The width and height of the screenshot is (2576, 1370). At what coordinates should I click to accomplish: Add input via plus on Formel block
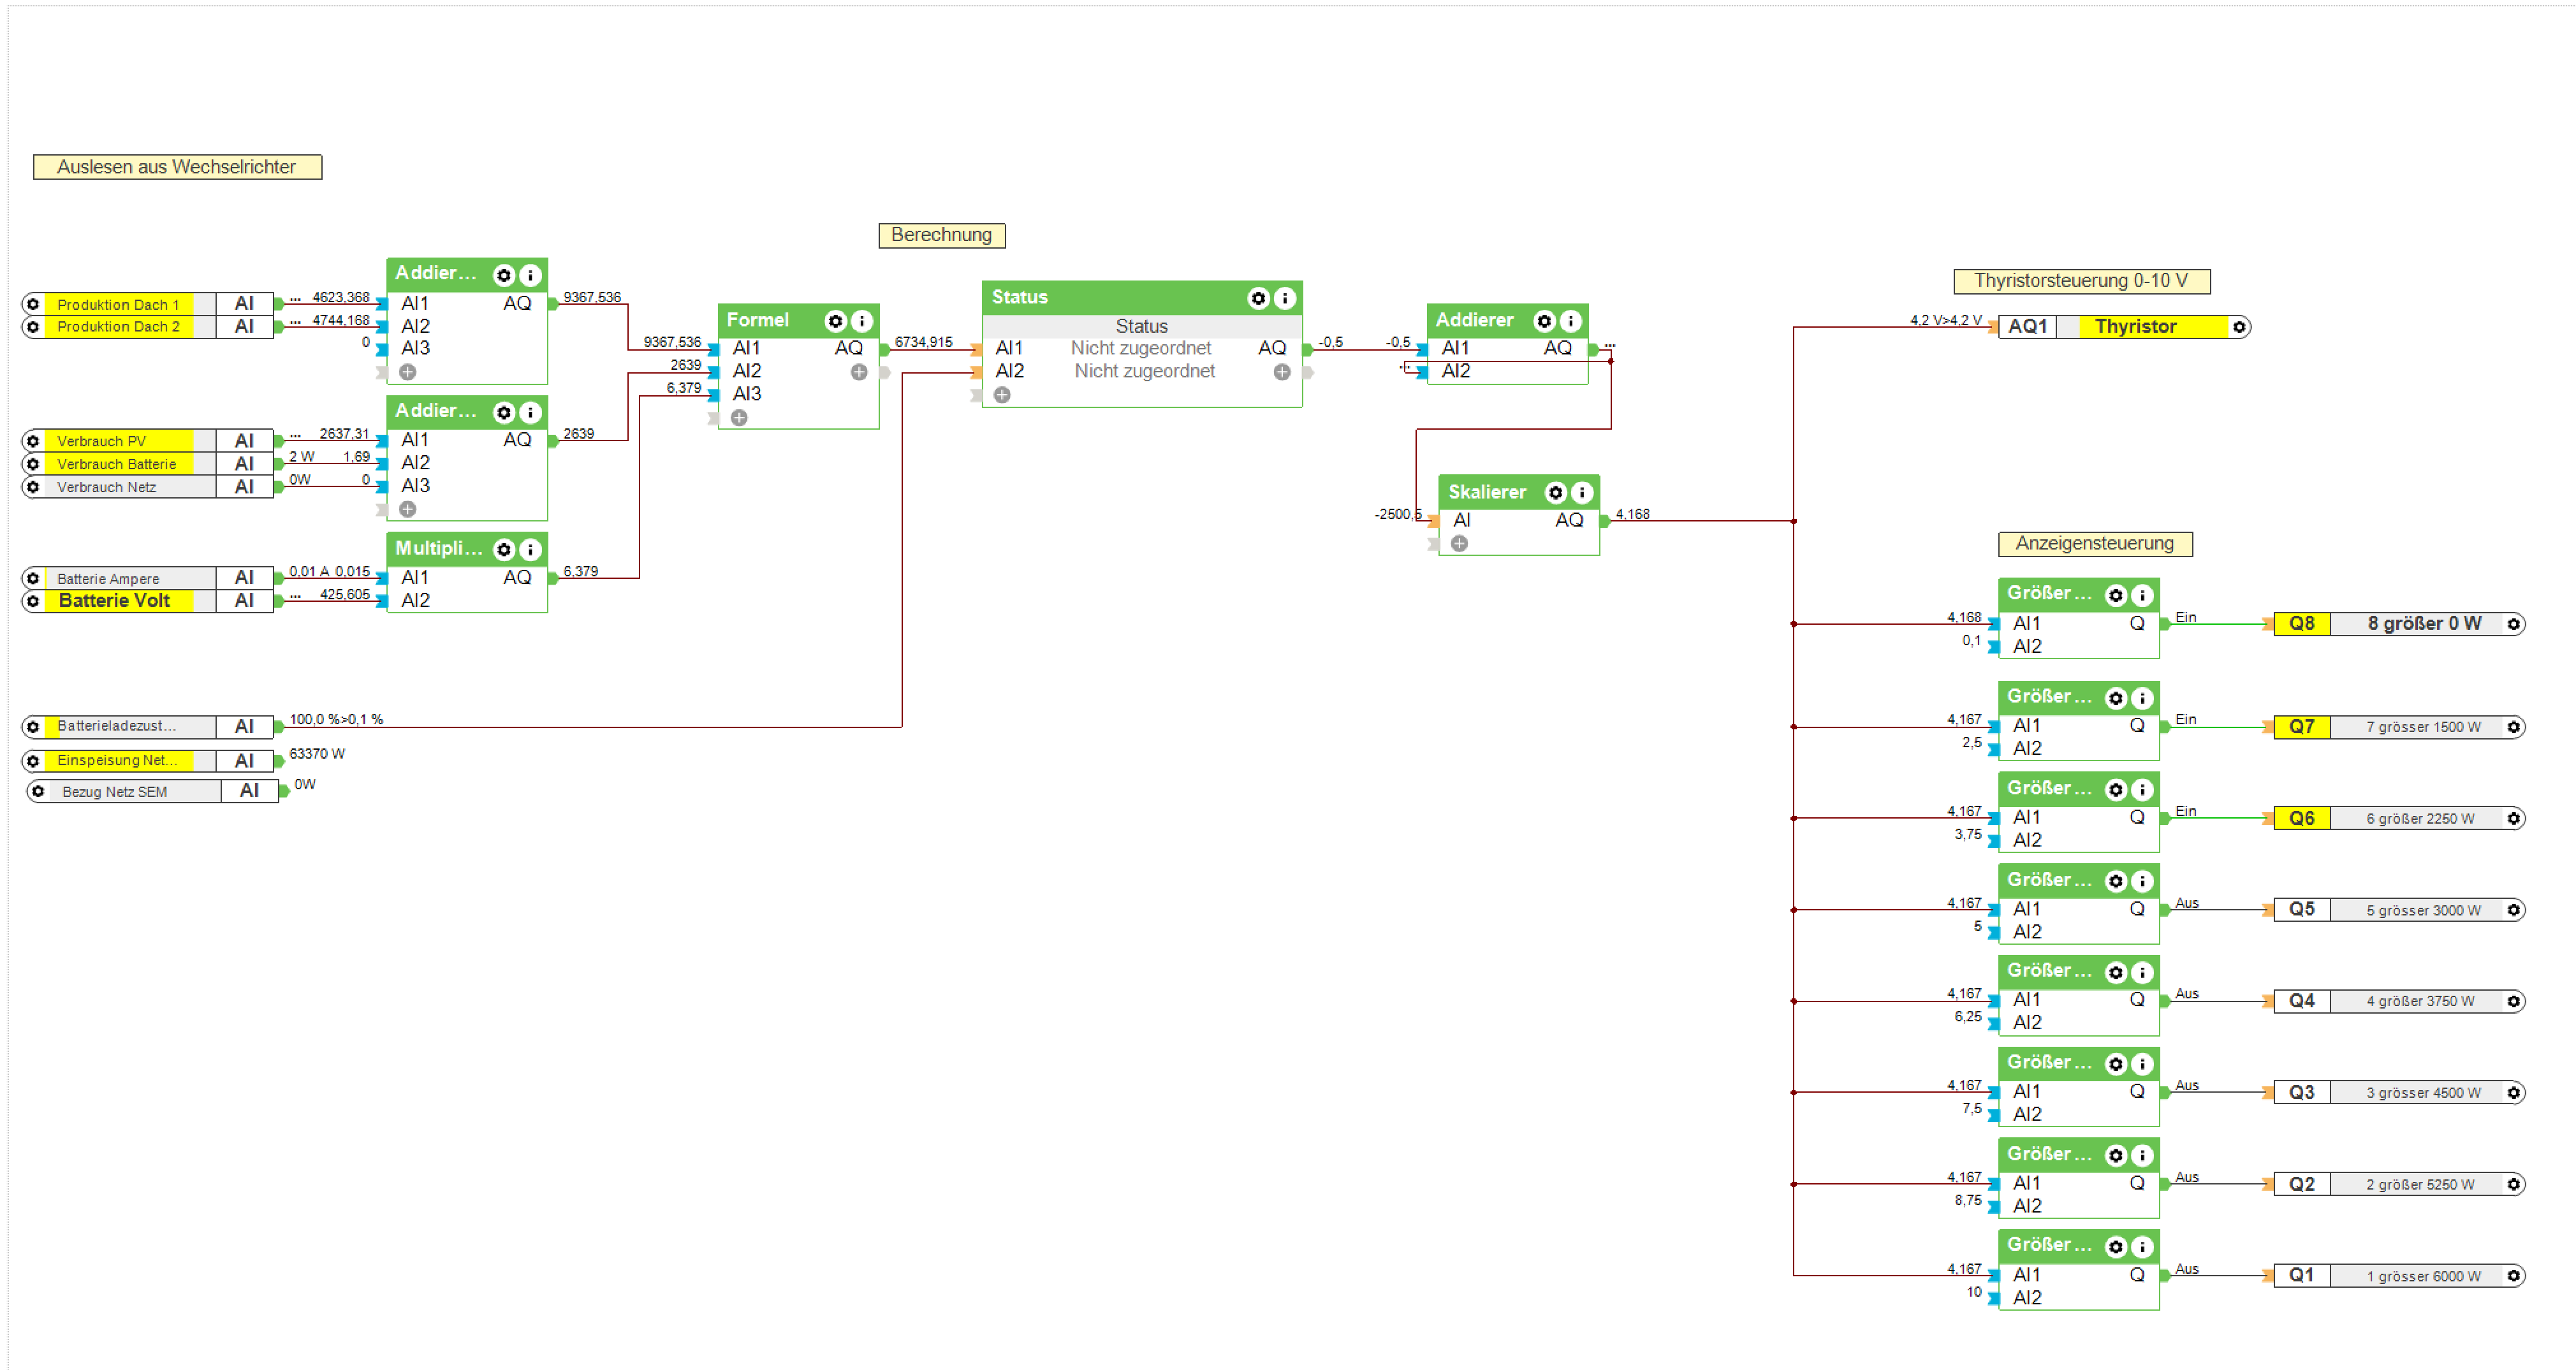point(739,418)
